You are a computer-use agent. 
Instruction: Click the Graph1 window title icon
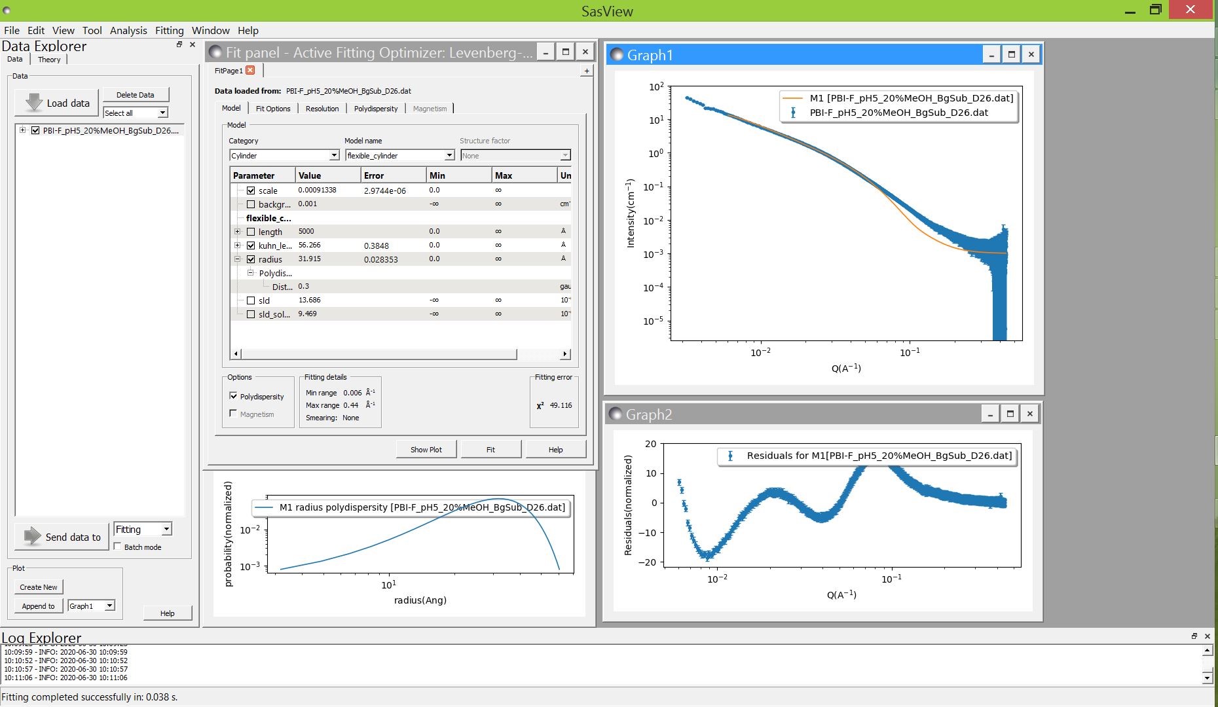(x=617, y=55)
